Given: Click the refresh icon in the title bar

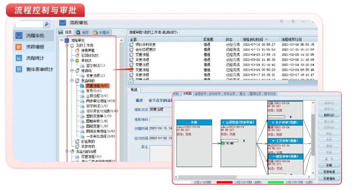Looking at the screenshot, I should tap(293, 22).
